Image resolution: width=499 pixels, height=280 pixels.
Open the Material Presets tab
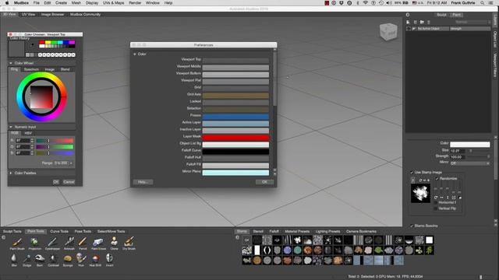pyautogui.click(x=297, y=232)
